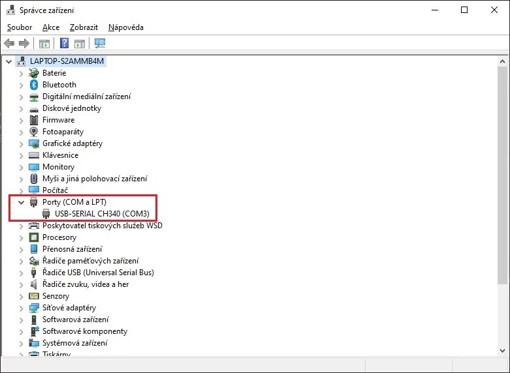The width and height of the screenshot is (510, 373).
Task: Maximize the Správce zařízení window
Action: [x=464, y=10]
